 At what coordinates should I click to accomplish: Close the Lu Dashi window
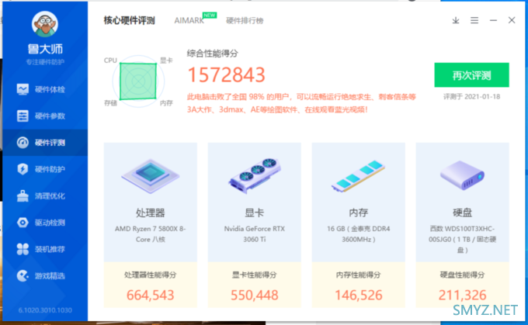click(512, 20)
